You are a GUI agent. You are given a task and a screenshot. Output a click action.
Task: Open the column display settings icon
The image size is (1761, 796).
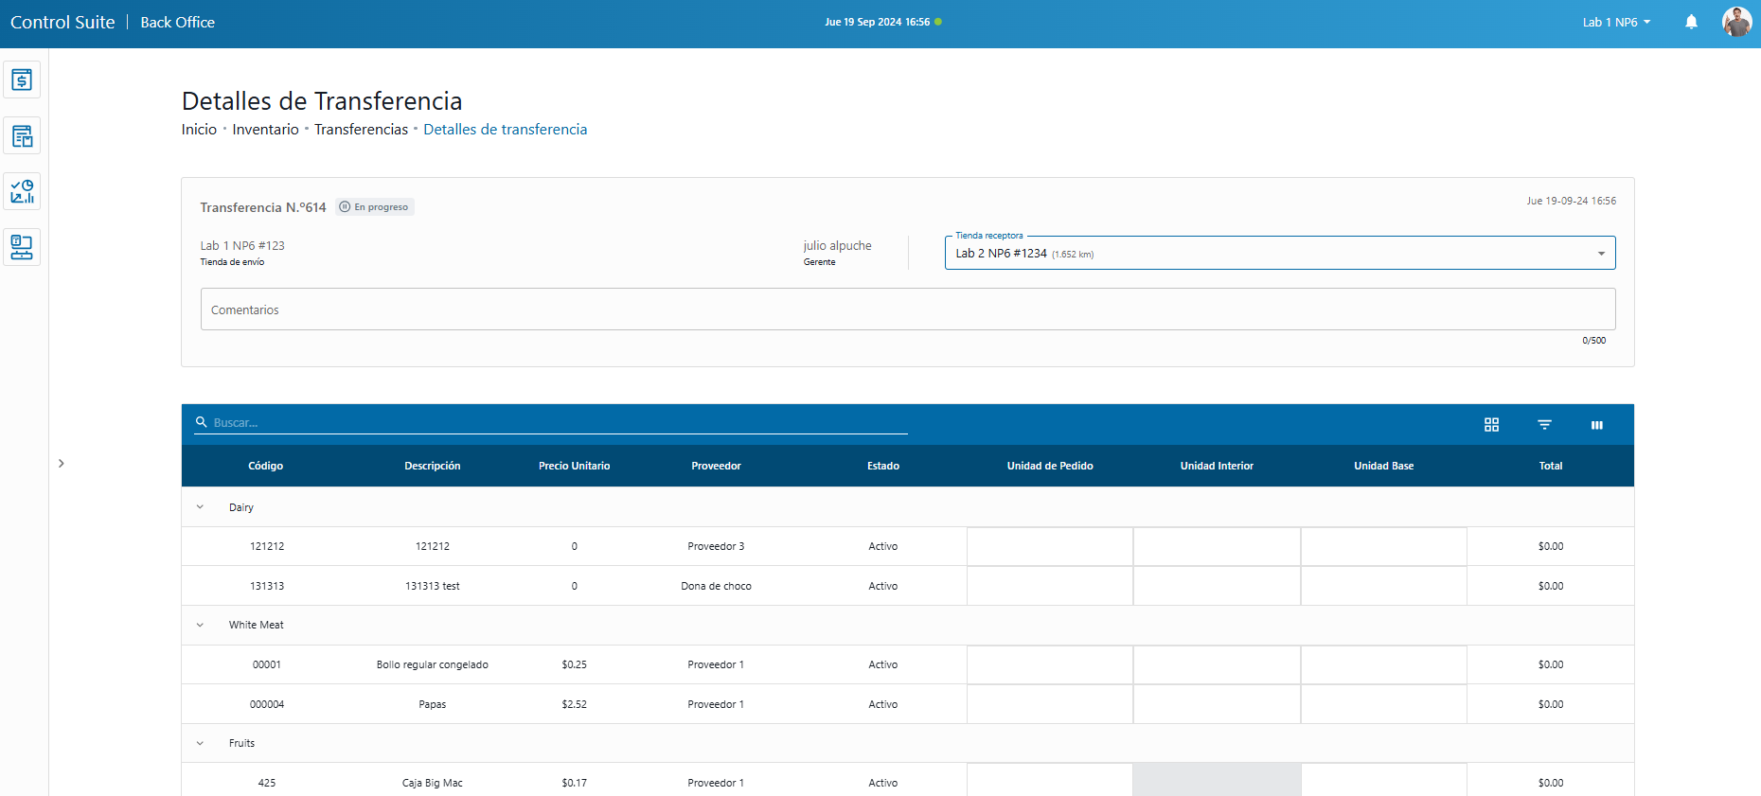click(1597, 425)
